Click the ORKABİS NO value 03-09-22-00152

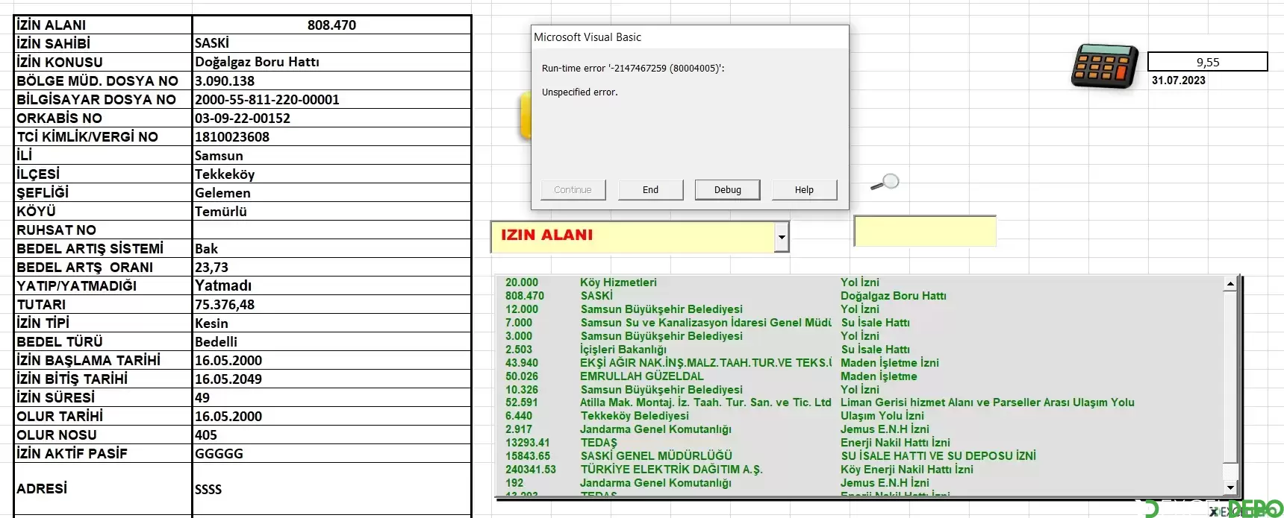(x=331, y=118)
